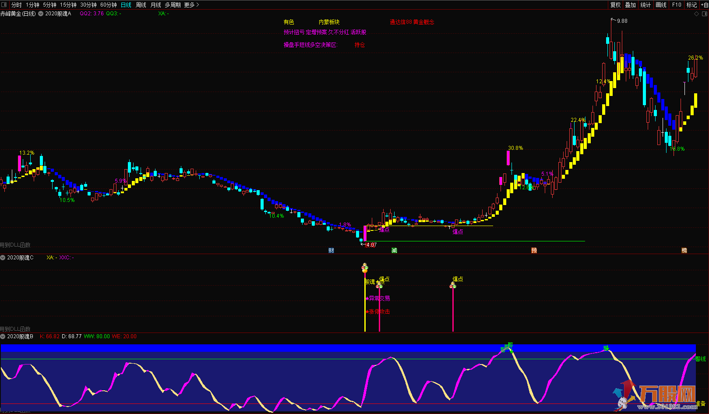Click the 操盘手短线多空决策区 text
Screen dimensions: 709x414
[x=310, y=45]
